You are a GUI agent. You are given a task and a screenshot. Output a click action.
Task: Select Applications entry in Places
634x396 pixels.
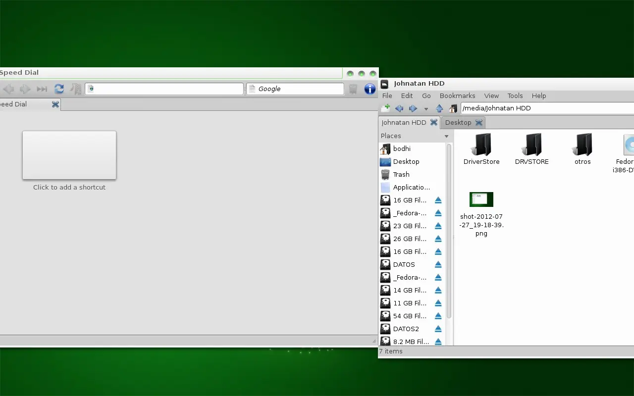pyautogui.click(x=412, y=187)
